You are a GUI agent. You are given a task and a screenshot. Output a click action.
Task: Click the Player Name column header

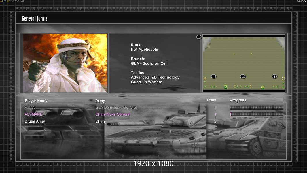[36, 101]
